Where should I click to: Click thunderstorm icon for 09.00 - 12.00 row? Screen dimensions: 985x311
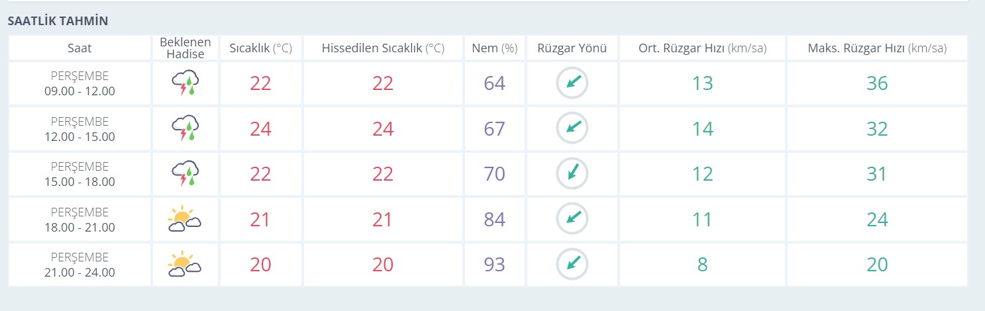[185, 83]
